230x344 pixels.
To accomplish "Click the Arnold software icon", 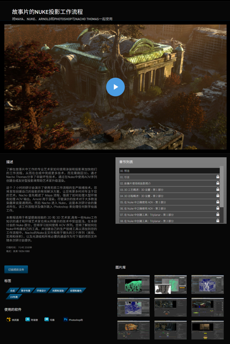I will pyautogui.click(x=28, y=320).
